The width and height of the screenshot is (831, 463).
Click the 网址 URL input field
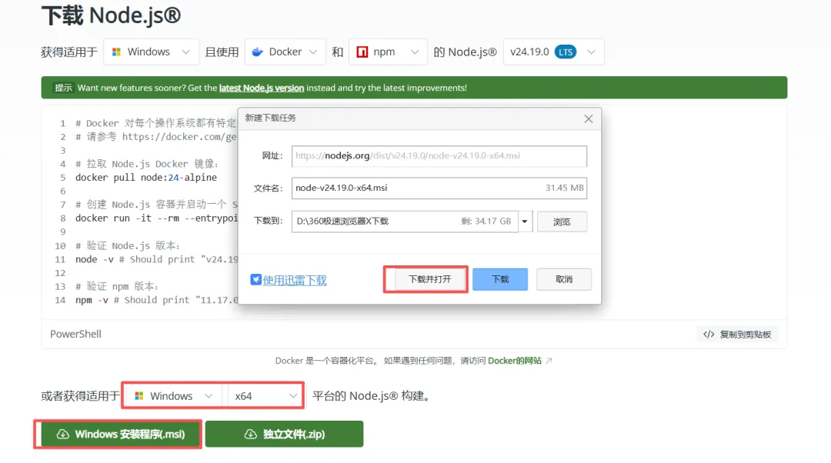439,156
